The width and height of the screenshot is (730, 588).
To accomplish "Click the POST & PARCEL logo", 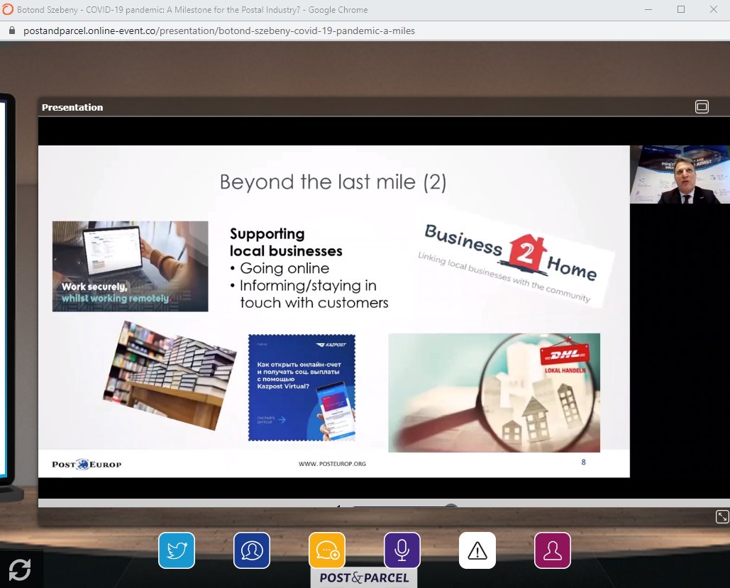I will (363, 577).
